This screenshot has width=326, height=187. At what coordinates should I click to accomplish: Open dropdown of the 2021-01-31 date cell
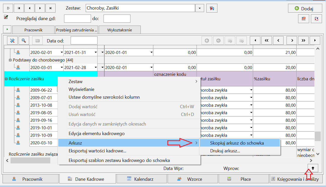tap(96, 52)
